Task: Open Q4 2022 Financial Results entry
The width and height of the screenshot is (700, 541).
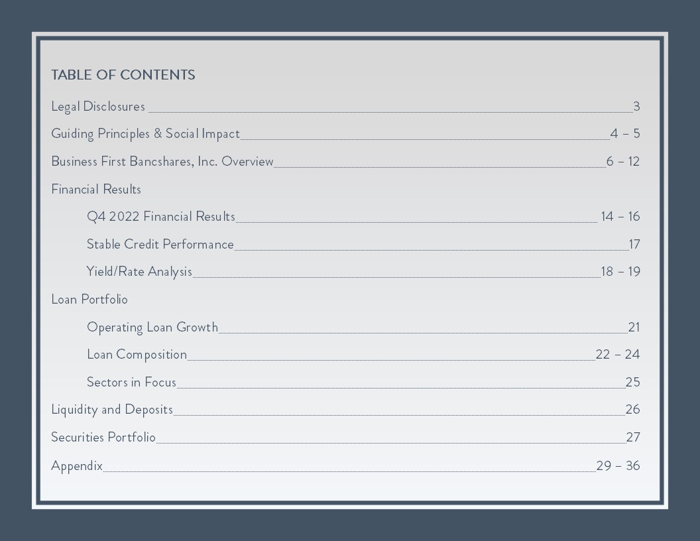Action: (x=160, y=217)
